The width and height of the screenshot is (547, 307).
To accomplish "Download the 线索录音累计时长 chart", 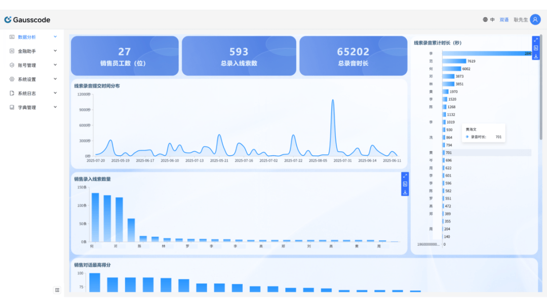I will click(x=536, y=56).
